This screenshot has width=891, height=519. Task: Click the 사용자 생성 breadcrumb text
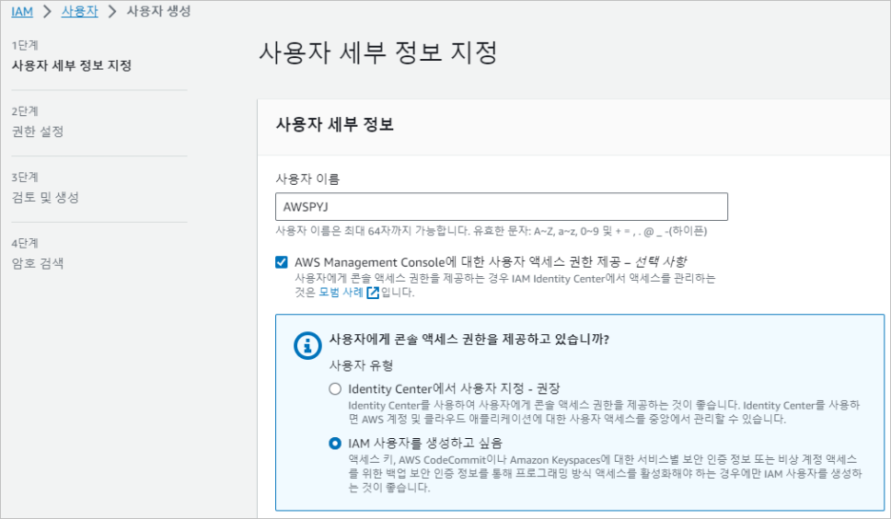pyautogui.click(x=159, y=11)
